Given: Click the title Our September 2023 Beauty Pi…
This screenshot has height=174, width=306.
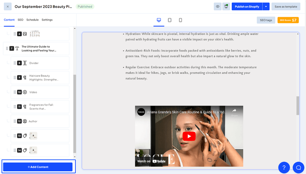Looking at the screenshot, I should pos(43,7).
